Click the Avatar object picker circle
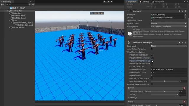Image resolution: width=189 pixels, height=106 pixels. click(x=185, y=18)
